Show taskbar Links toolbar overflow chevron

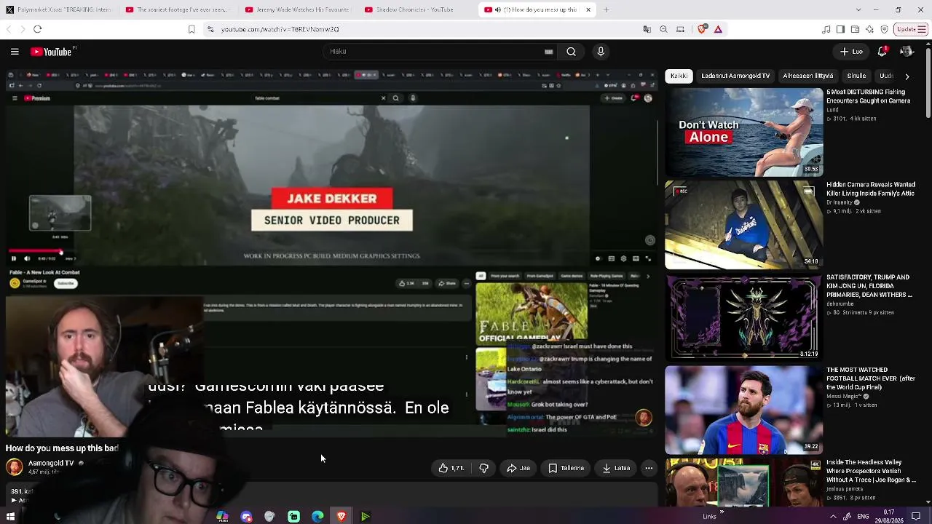(722, 512)
